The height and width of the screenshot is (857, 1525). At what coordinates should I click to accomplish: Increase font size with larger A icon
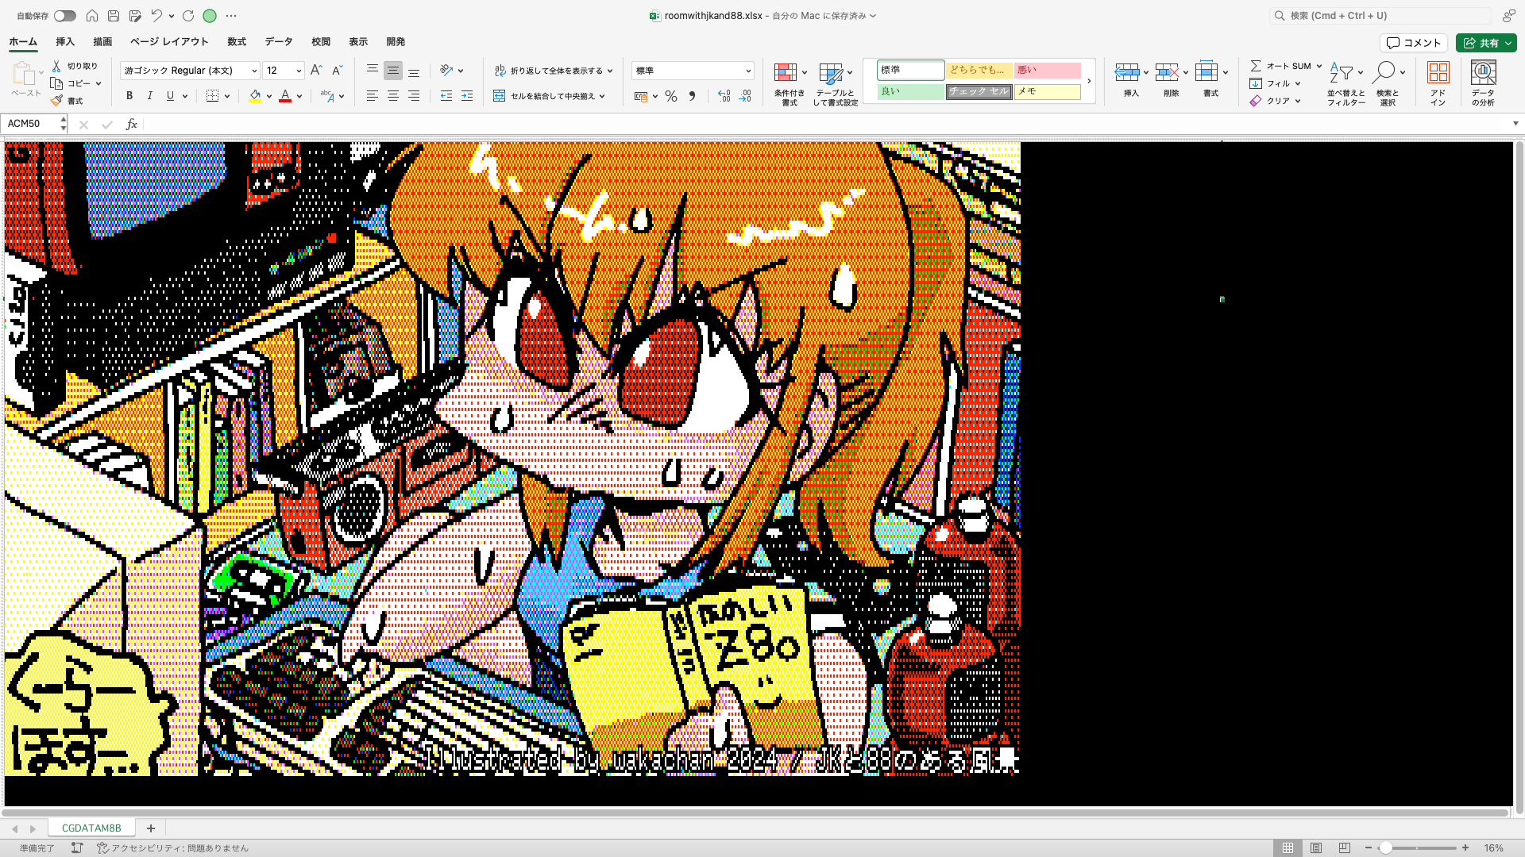pos(316,71)
